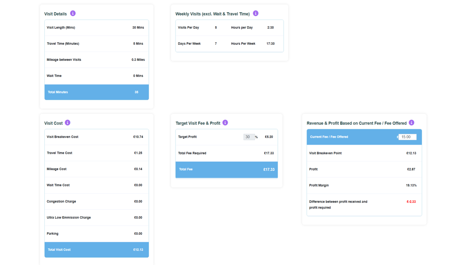Select the Total Visit Cost row

pyautogui.click(x=97, y=250)
